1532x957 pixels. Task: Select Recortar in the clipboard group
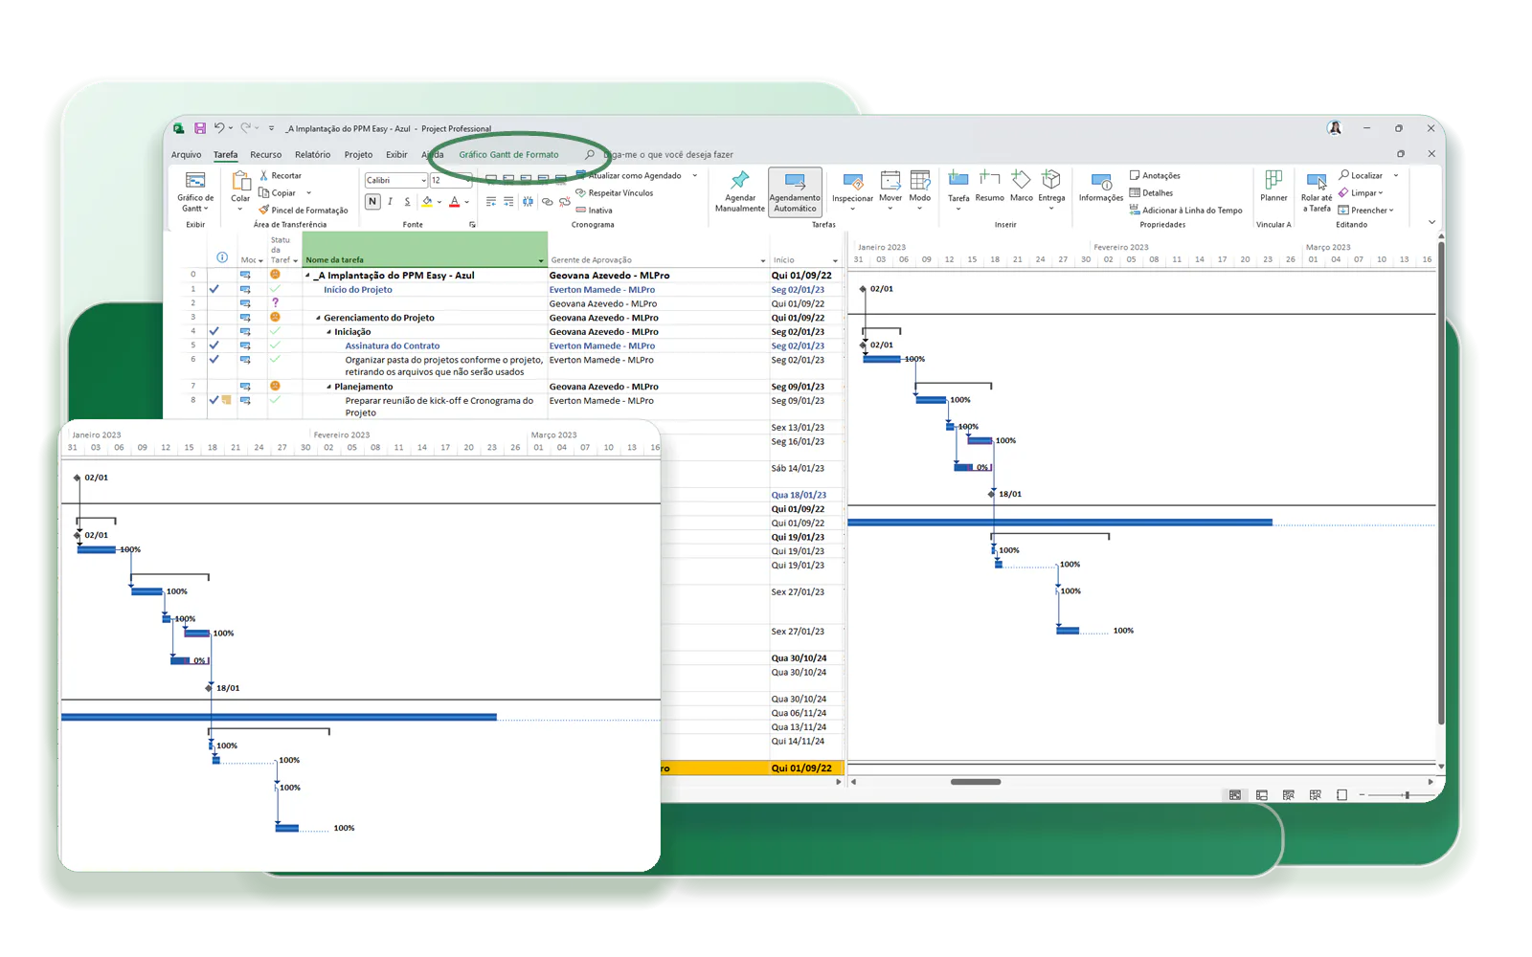[281, 176]
